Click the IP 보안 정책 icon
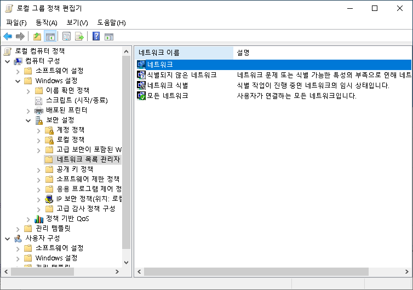This screenshot has height=290, width=413. 49,199
